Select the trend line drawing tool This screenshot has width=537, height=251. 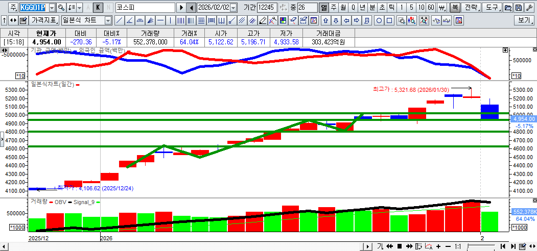pyautogui.click(x=119, y=21)
